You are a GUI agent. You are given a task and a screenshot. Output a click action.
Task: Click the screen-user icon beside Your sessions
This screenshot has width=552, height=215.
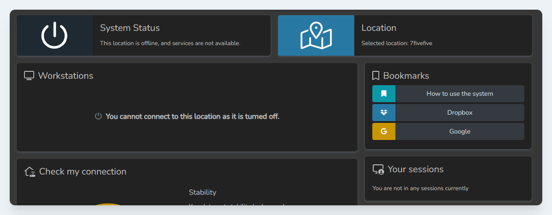pyautogui.click(x=378, y=169)
